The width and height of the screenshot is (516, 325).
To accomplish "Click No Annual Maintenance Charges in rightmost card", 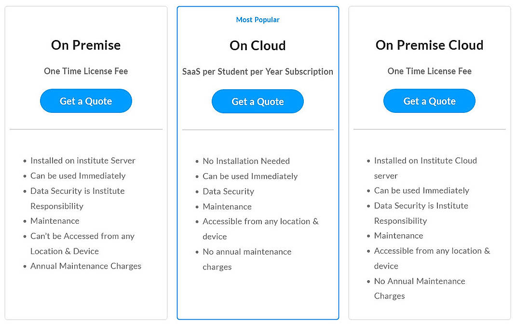I will (x=420, y=281).
